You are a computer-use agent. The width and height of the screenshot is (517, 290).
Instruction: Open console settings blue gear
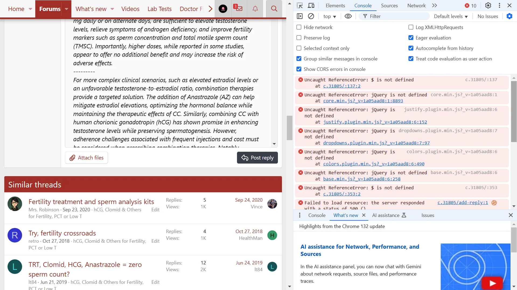(509, 16)
